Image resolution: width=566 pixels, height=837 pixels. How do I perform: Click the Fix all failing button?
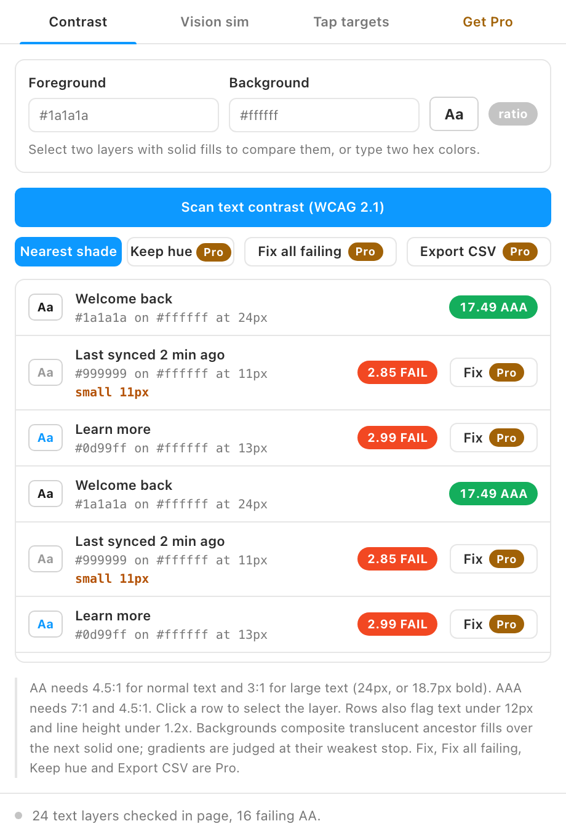click(321, 252)
